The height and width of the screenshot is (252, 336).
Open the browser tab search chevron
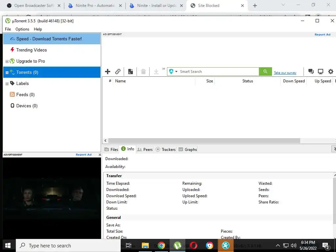tap(283, 5)
